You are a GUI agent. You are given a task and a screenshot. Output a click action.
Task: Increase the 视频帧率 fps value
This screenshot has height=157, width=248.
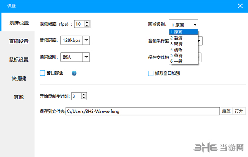point(87,22)
